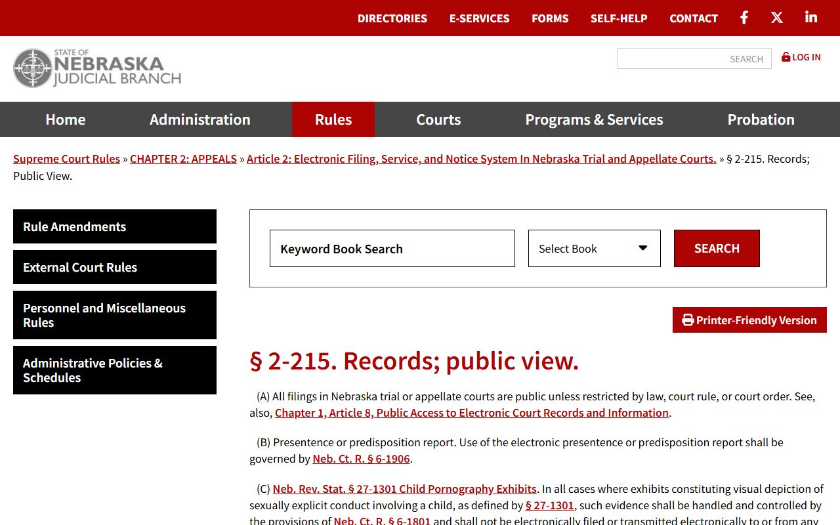Follow Article 2: Electronic Filing breadcrumb

coord(482,159)
